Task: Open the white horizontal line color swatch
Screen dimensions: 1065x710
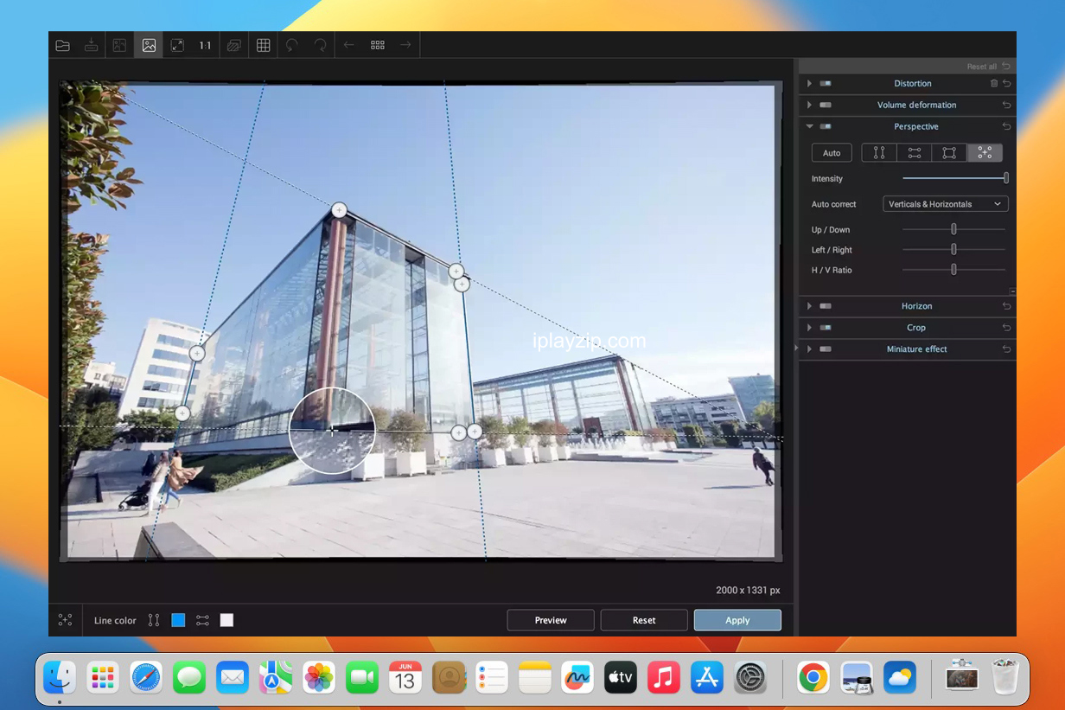Action: (226, 620)
